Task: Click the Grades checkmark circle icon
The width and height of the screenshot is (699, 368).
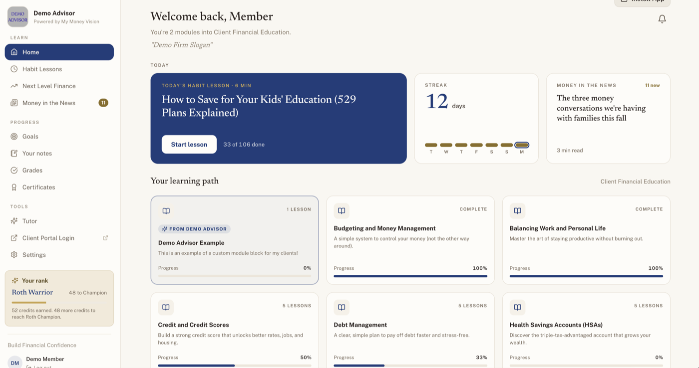Action: coord(14,170)
